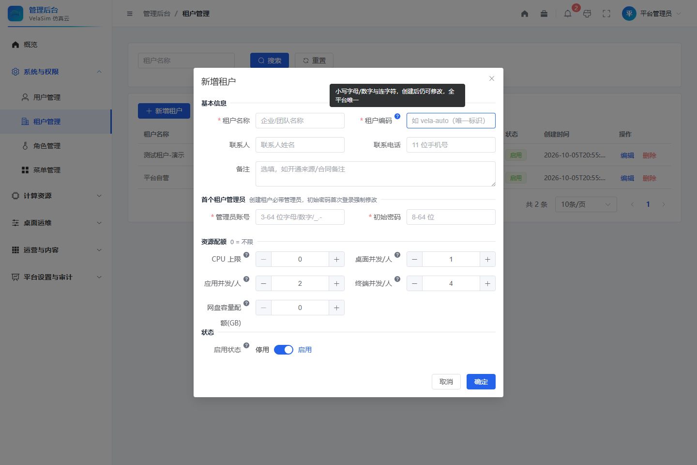Collapse sidebar with the hamburger icon
Screen dimensions: 697x465
coord(130,14)
